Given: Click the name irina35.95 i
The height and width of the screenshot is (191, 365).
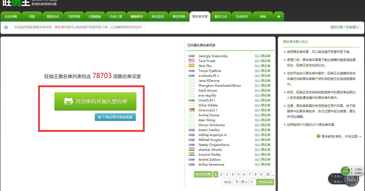Looking at the screenshot, I should coord(207,100).
